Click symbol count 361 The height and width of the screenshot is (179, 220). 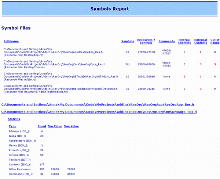coord(127,64)
